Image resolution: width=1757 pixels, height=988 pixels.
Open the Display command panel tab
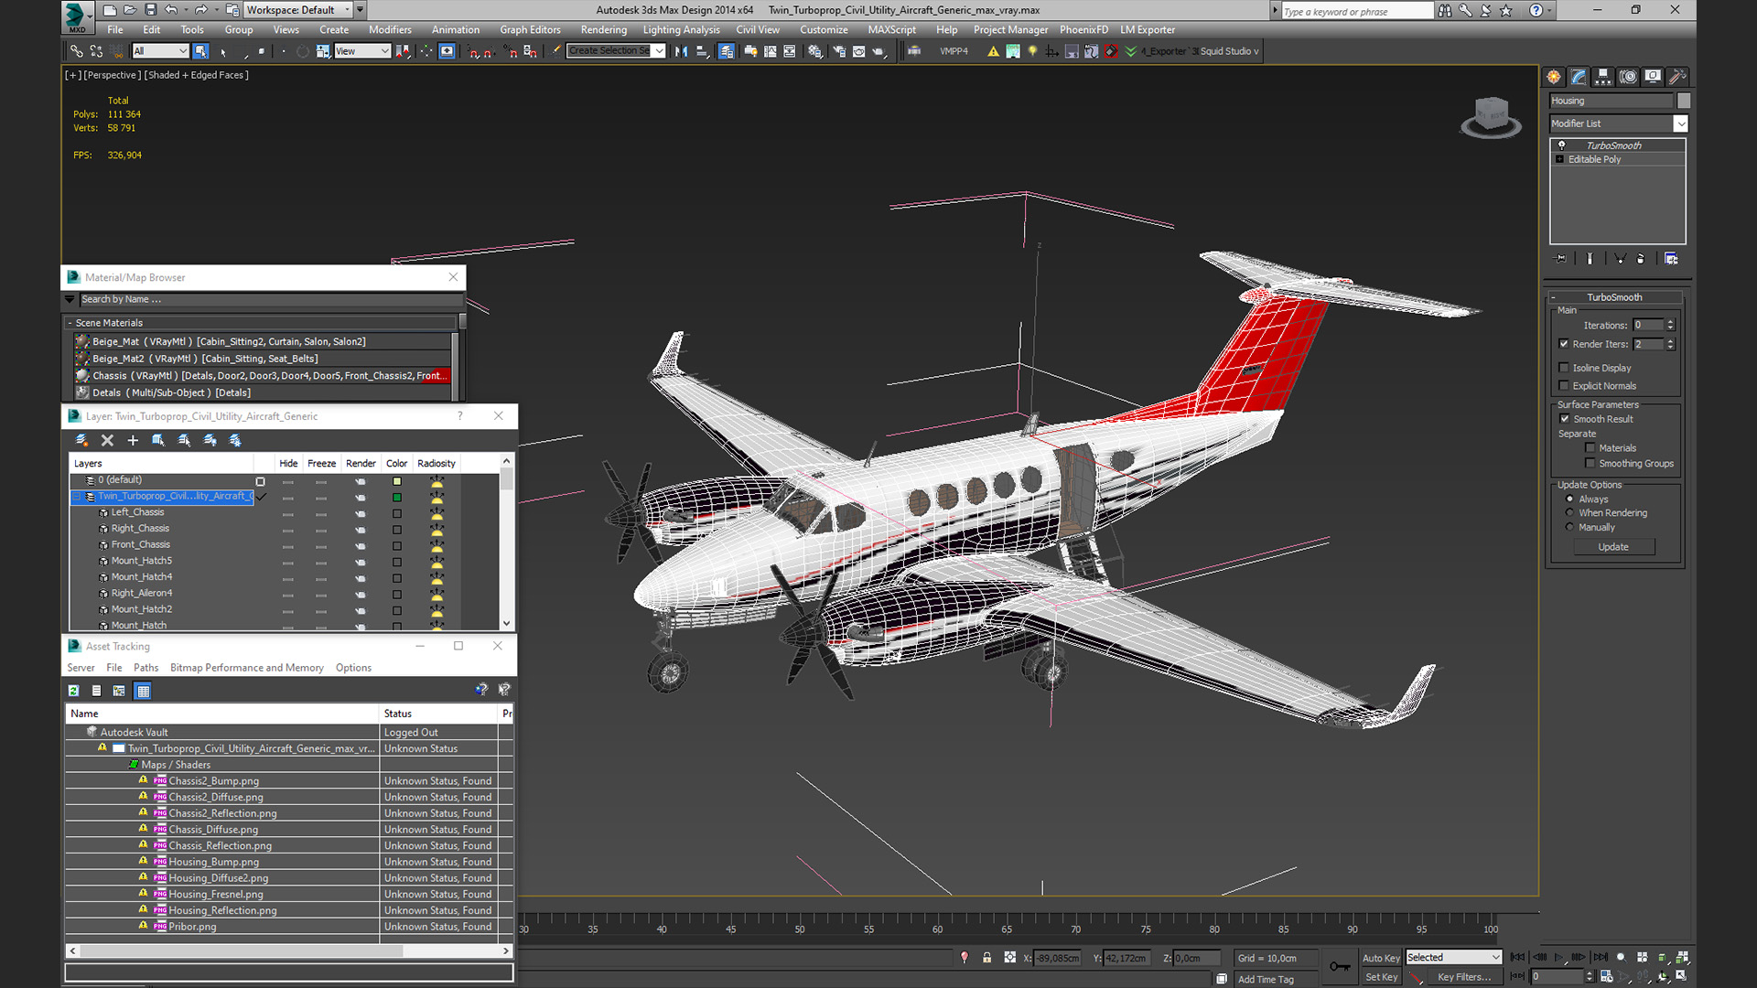1653,77
